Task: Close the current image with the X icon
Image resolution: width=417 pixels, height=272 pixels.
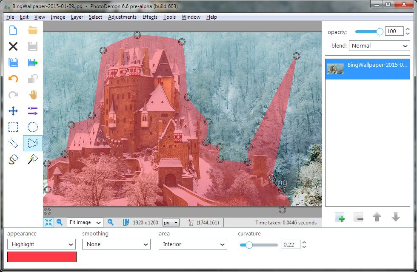Action: [13, 46]
